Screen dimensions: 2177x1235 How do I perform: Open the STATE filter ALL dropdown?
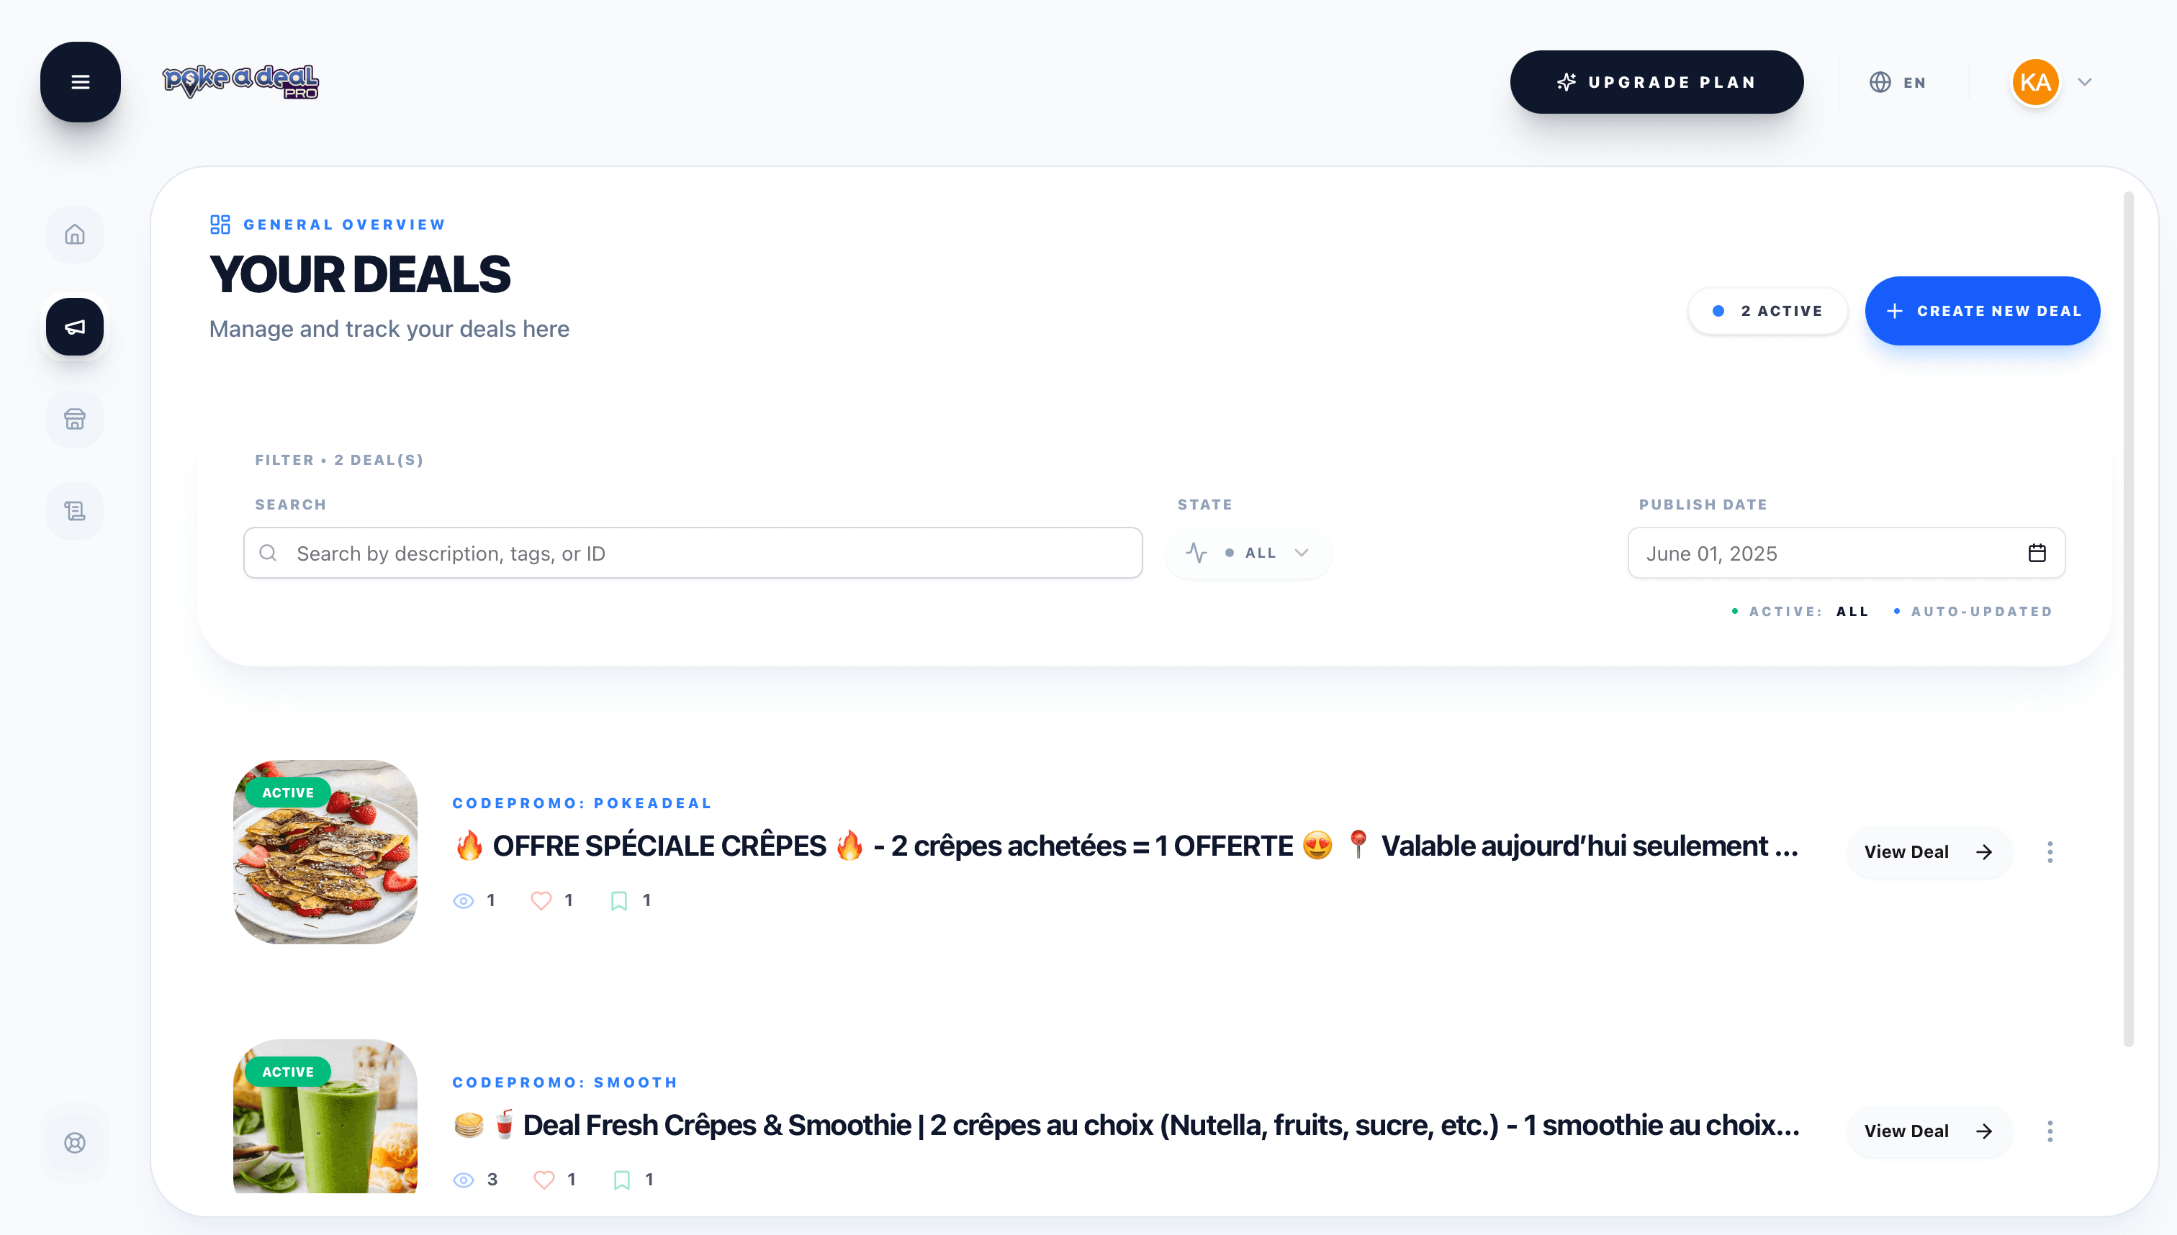click(x=1247, y=552)
